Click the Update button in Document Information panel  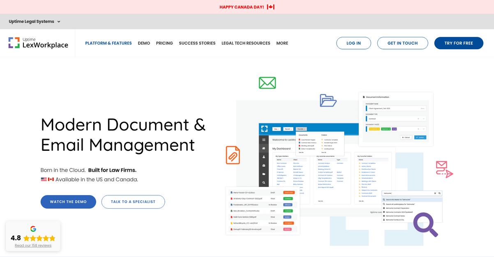click(x=420, y=137)
